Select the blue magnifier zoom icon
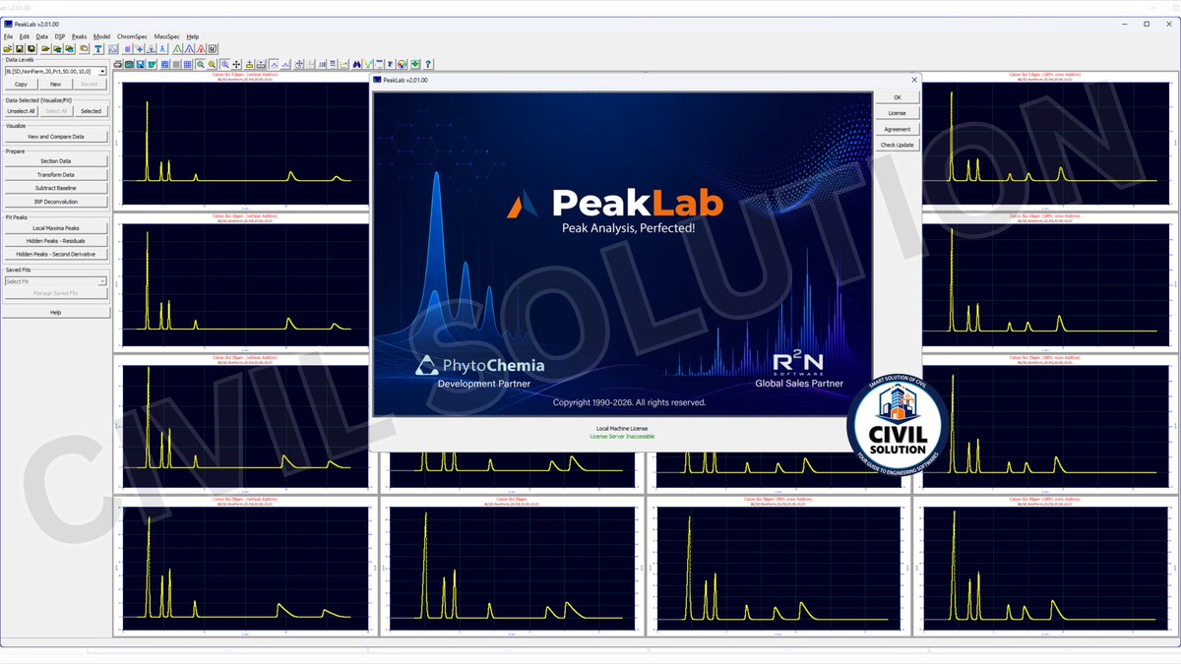Image resolution: width=1181 pixels, height=664 pixels. [x=224, y=65]
